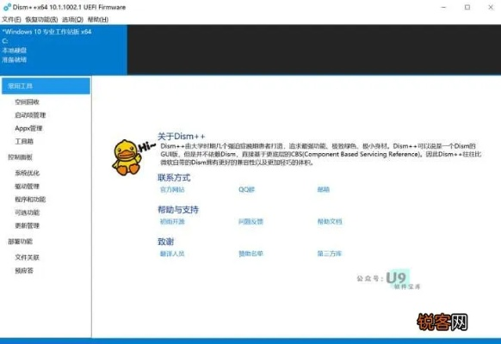
Task: Open 预应答 in the sidebar
Action: click(x=24, y=271)
